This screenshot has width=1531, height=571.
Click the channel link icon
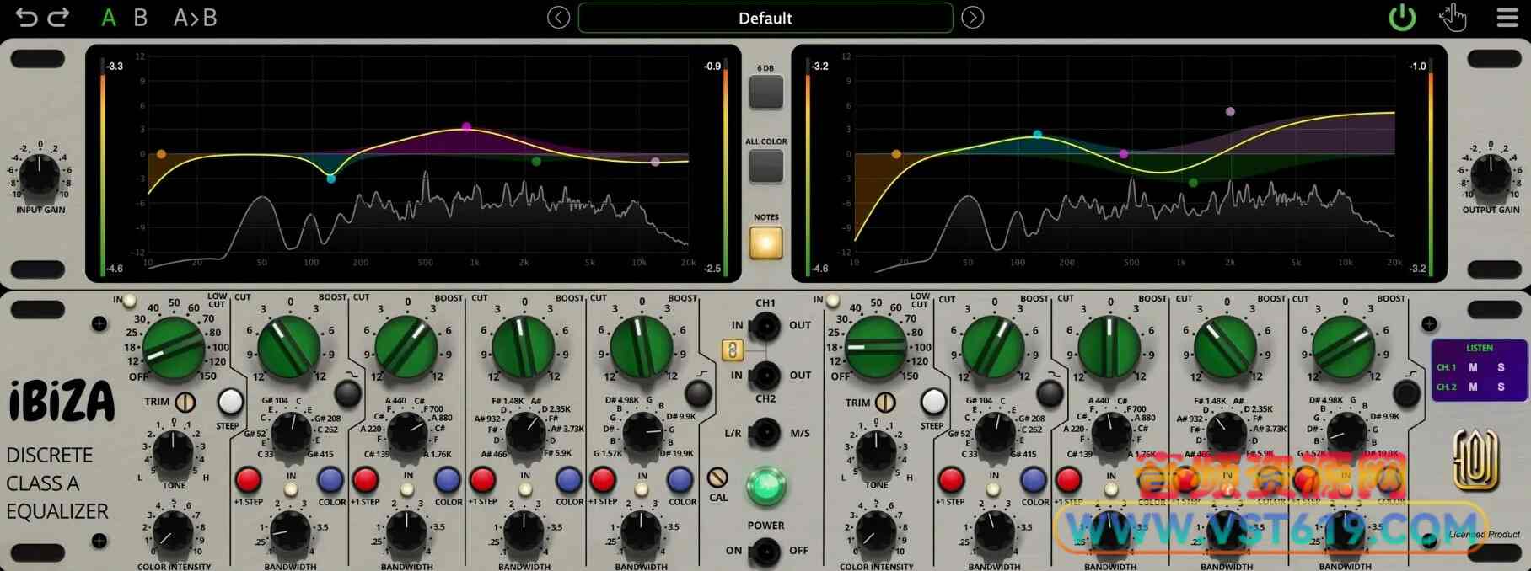point(733,350)
